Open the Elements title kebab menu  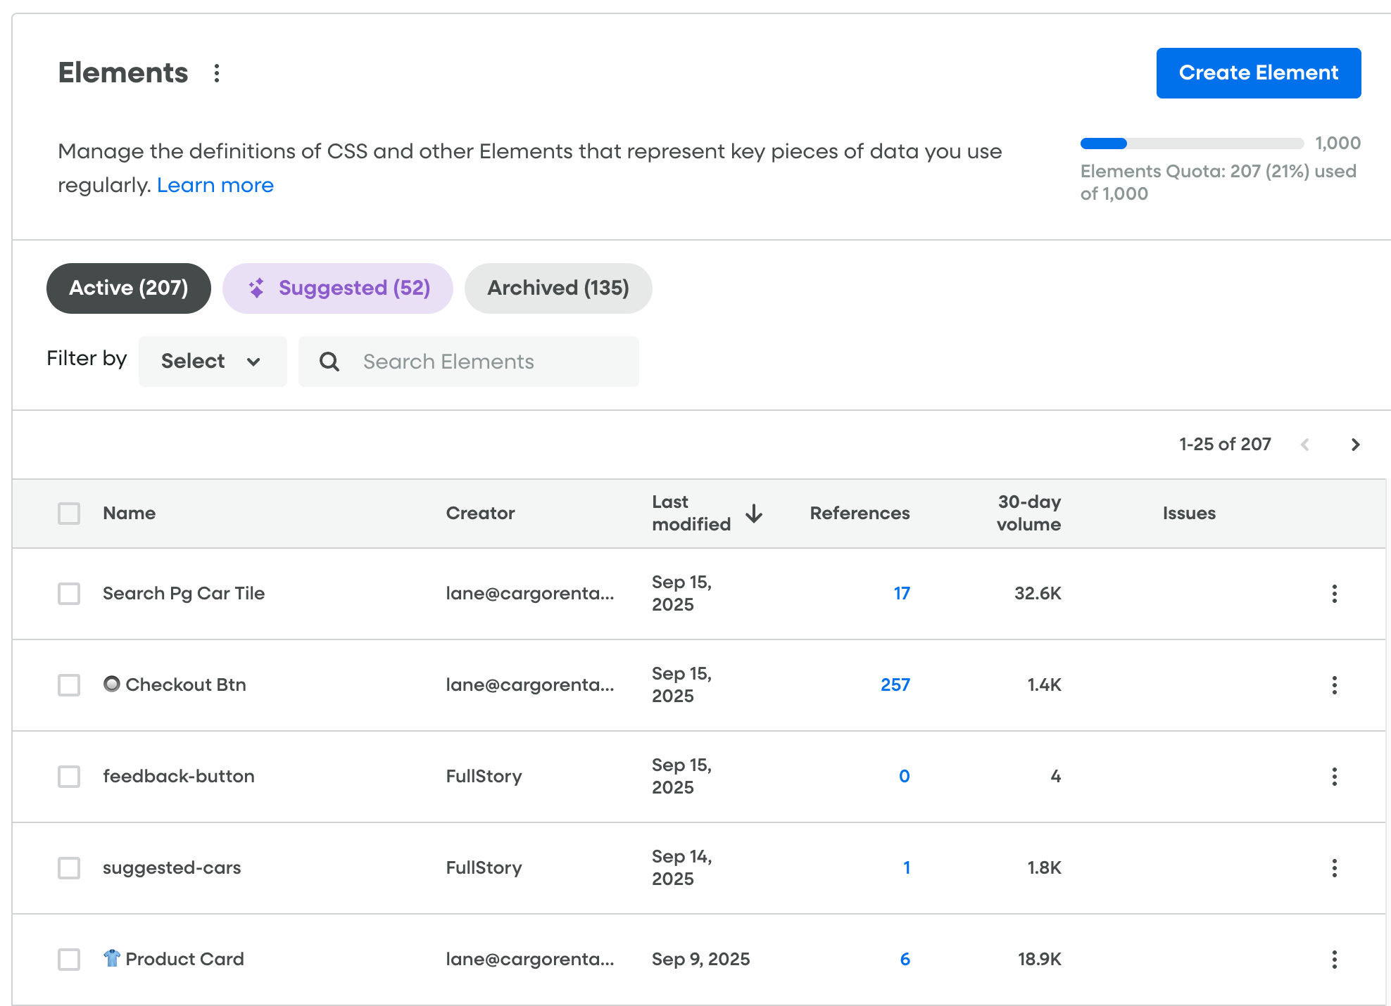pyautogui.click(x=217, y=73)
